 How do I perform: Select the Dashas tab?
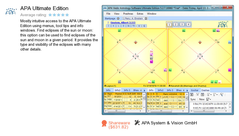[205, 90]
